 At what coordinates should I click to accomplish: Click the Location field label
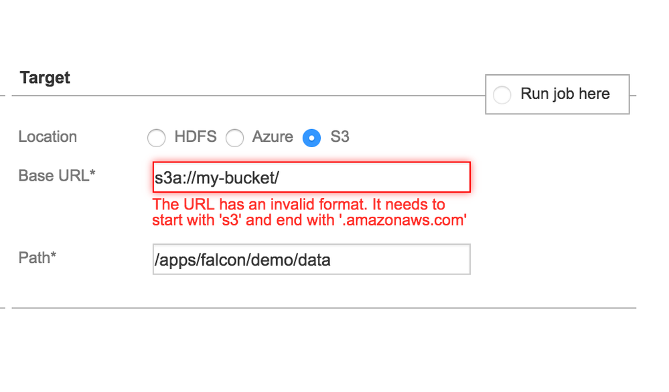coord(48,137)
